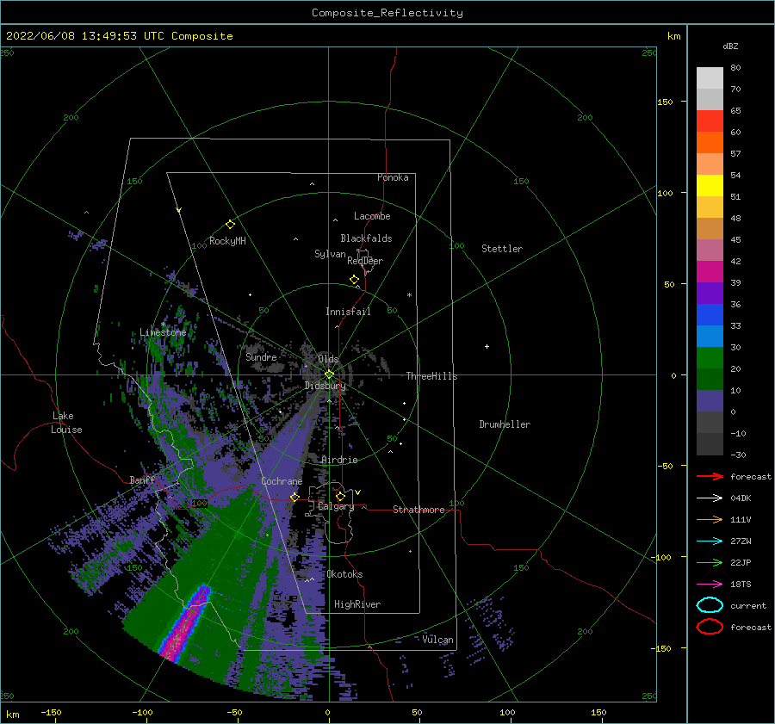The width and height of the screenshot is (775, 724).
Task: Click the ThreeHills town label
Action: (432, 376)
